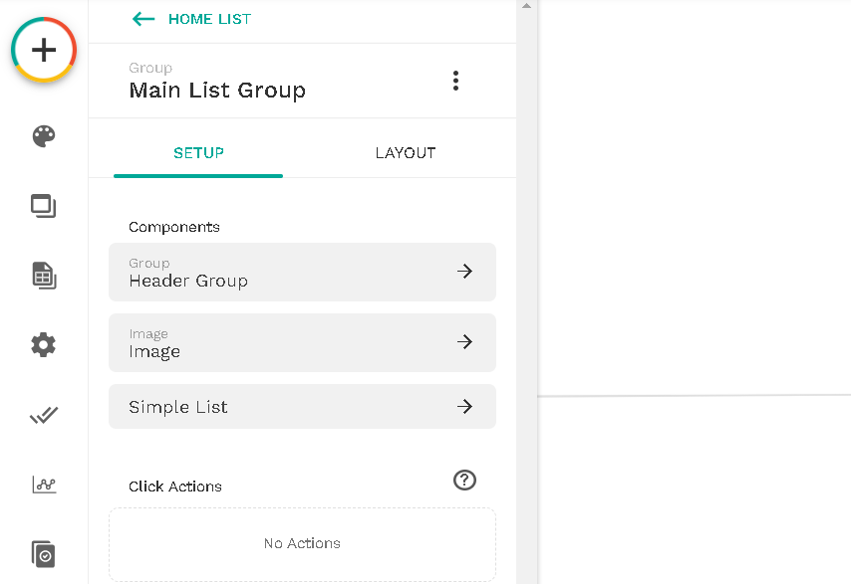Image resolution: width=851 pixels, height=584 pixels.
Task: Open the three-dot menu for Main List Group
Action: (x=456, y=81)
